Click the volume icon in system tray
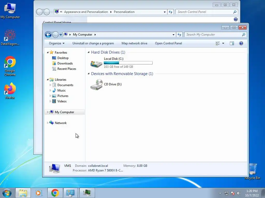The width and height of the screenshot is (265, 198). (239, 193)
